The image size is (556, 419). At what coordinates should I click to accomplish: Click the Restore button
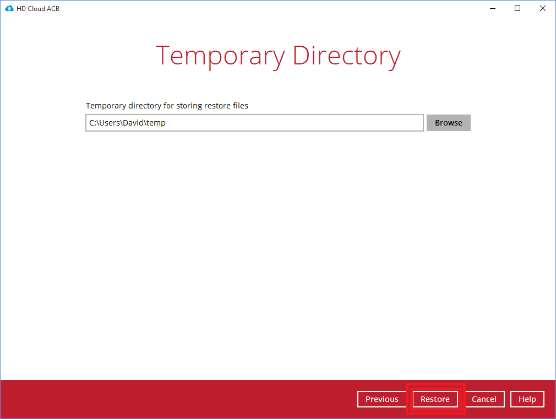[x=435, y=399]
